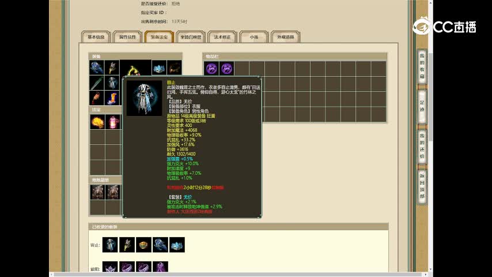Image resolution: width=492 pixels, height=277 pixels.
Task: Select scepter icon in 容止 set row
Action: pos(127,245)
